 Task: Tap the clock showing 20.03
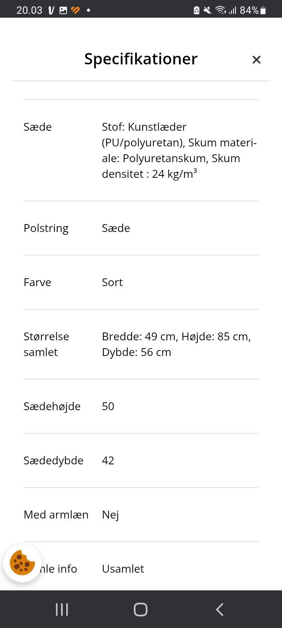[x=30, y=10]
